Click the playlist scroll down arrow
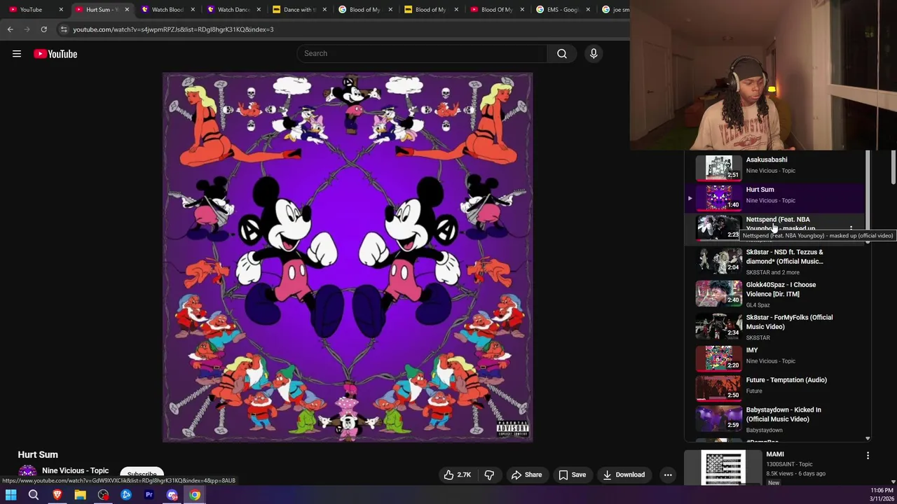 click(868, 438)
